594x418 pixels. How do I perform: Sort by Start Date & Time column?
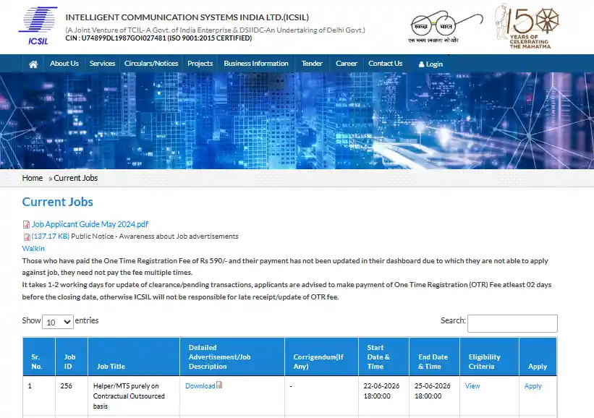[x=383, y=357]
